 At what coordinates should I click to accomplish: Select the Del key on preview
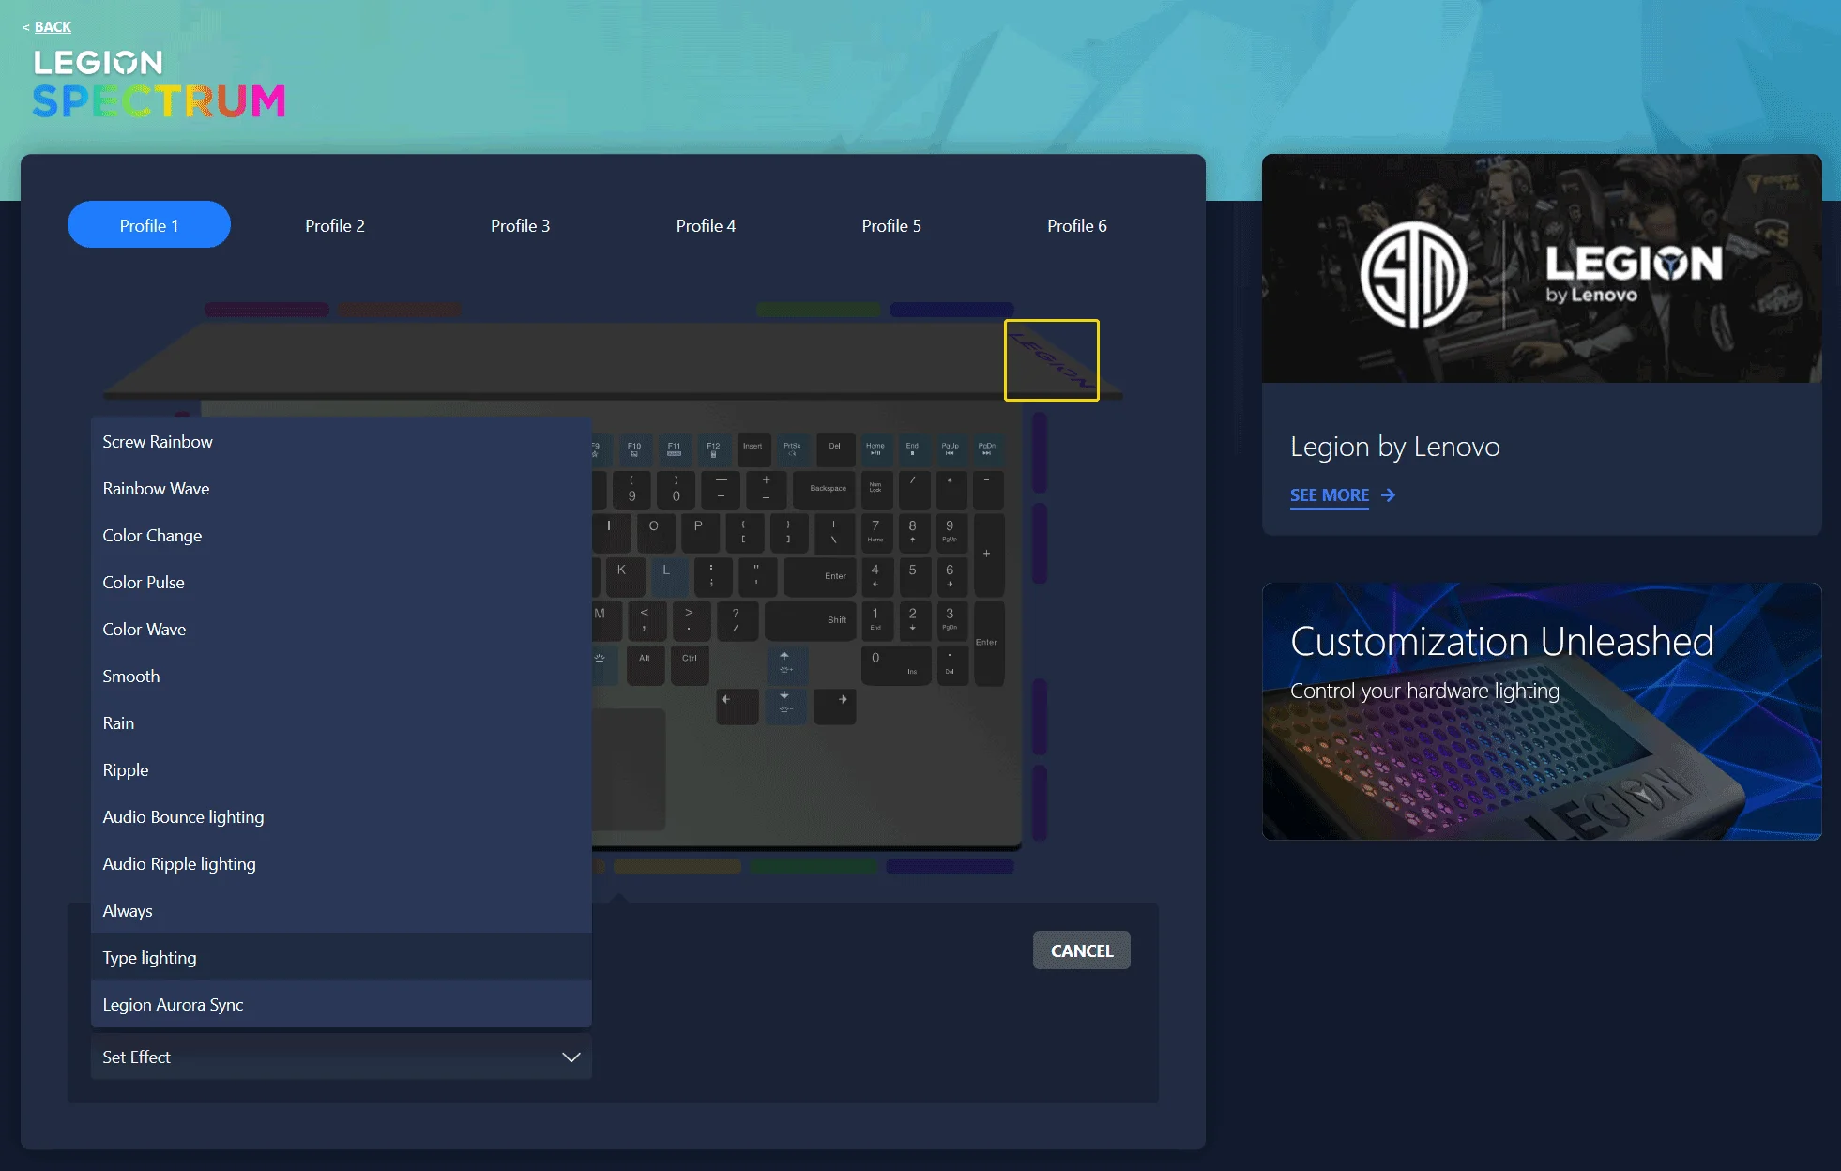pos(835,450)
